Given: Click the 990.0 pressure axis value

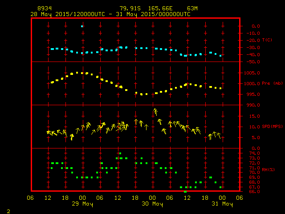Looking at the screenshot, I should point(253,105).
